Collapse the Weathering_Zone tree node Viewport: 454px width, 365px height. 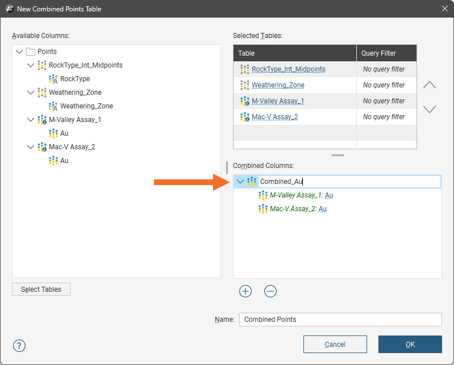31,93
